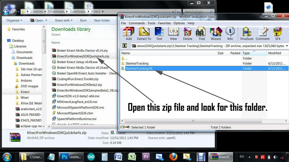This screenshot has height=162, width=289.
Task: Sort archive list by Modified column
Action: click(275, 53)
